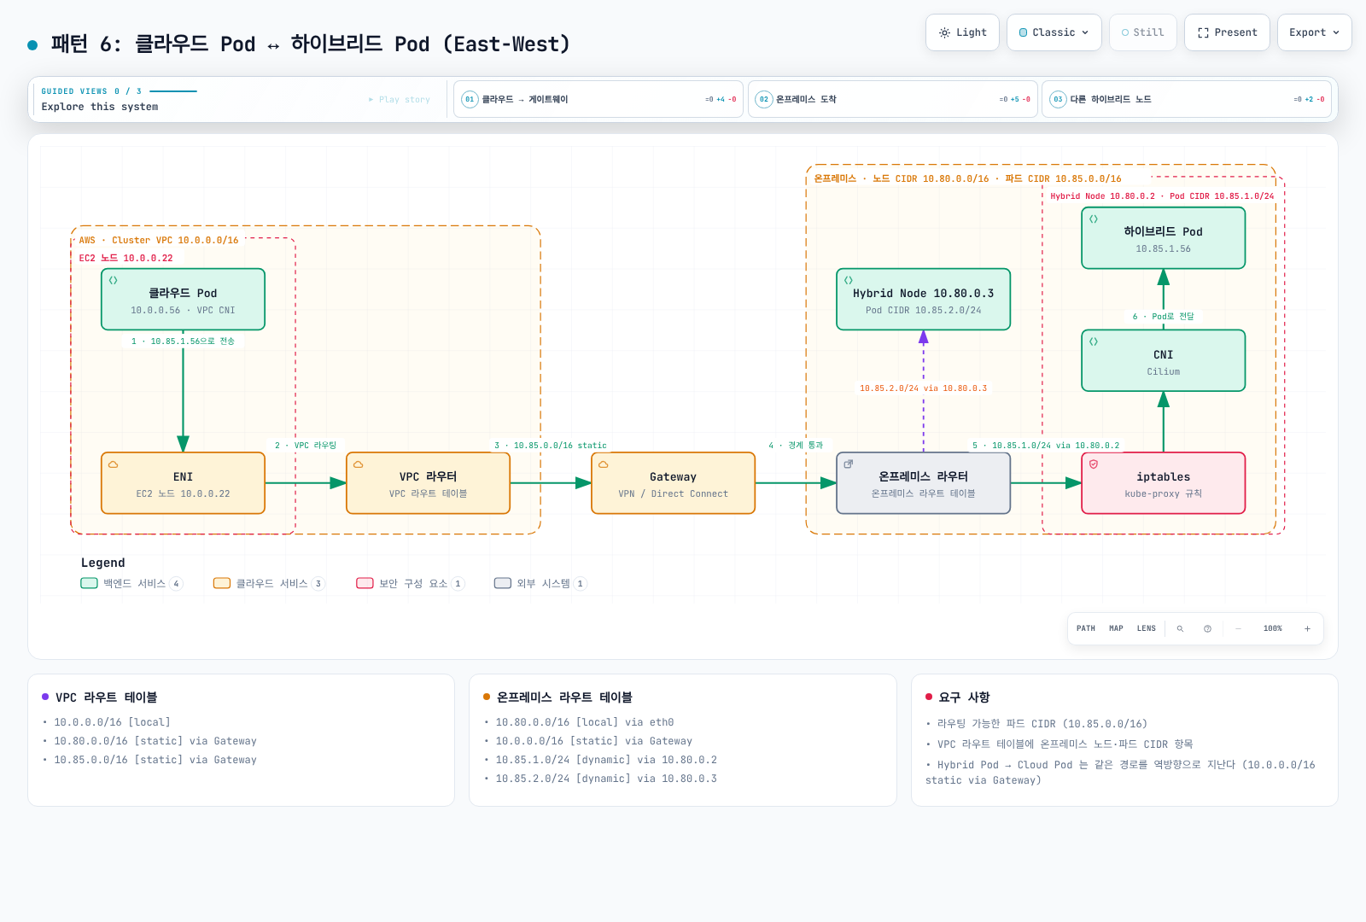This screenshot has height=922, width=1366.
Task: Select the 클라우드 Pod node
Action: [x=183, y=300]
